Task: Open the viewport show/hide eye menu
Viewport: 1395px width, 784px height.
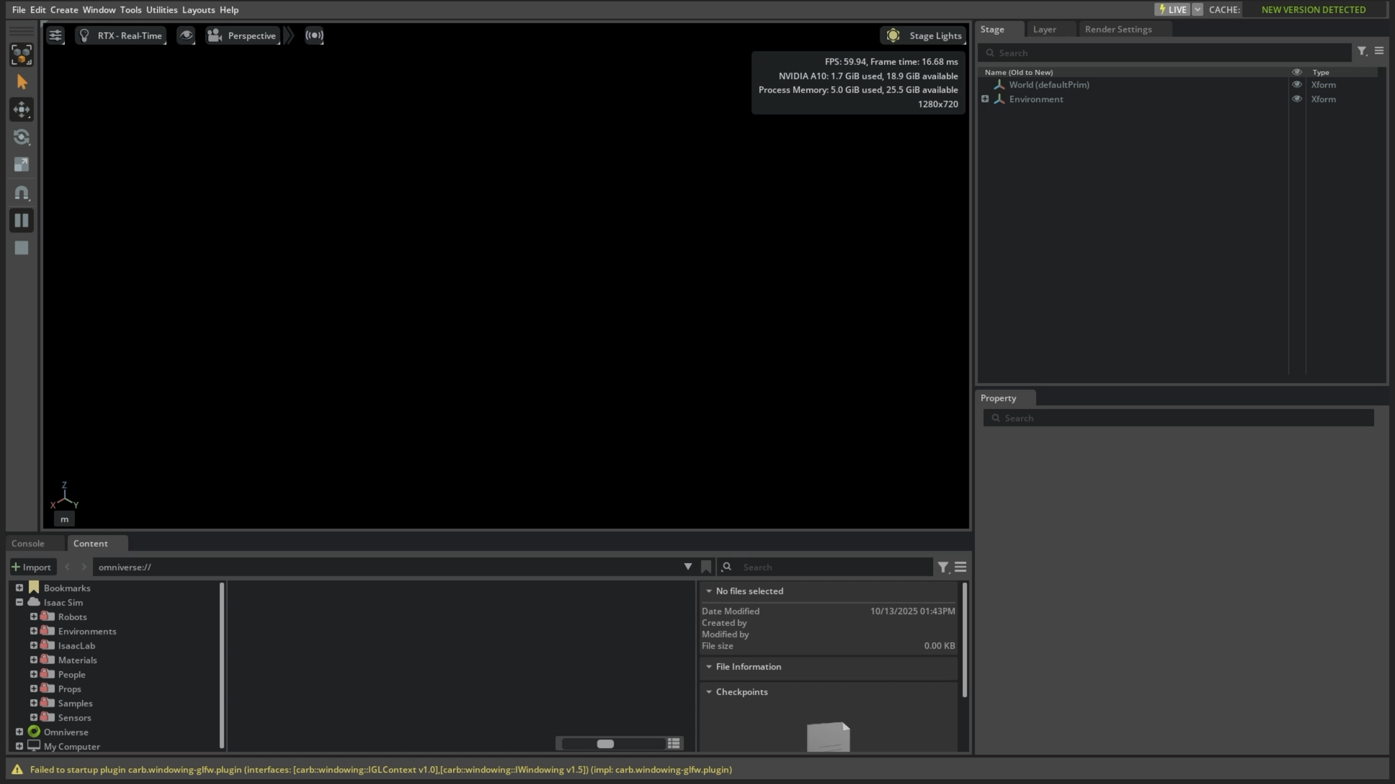Action: 186,36
